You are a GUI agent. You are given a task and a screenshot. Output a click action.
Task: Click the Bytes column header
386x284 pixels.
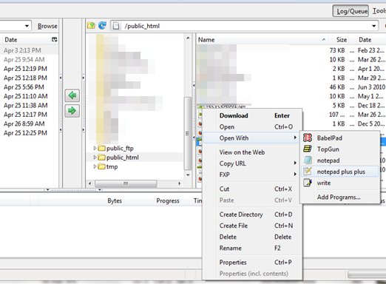click(x=115, y=200)
